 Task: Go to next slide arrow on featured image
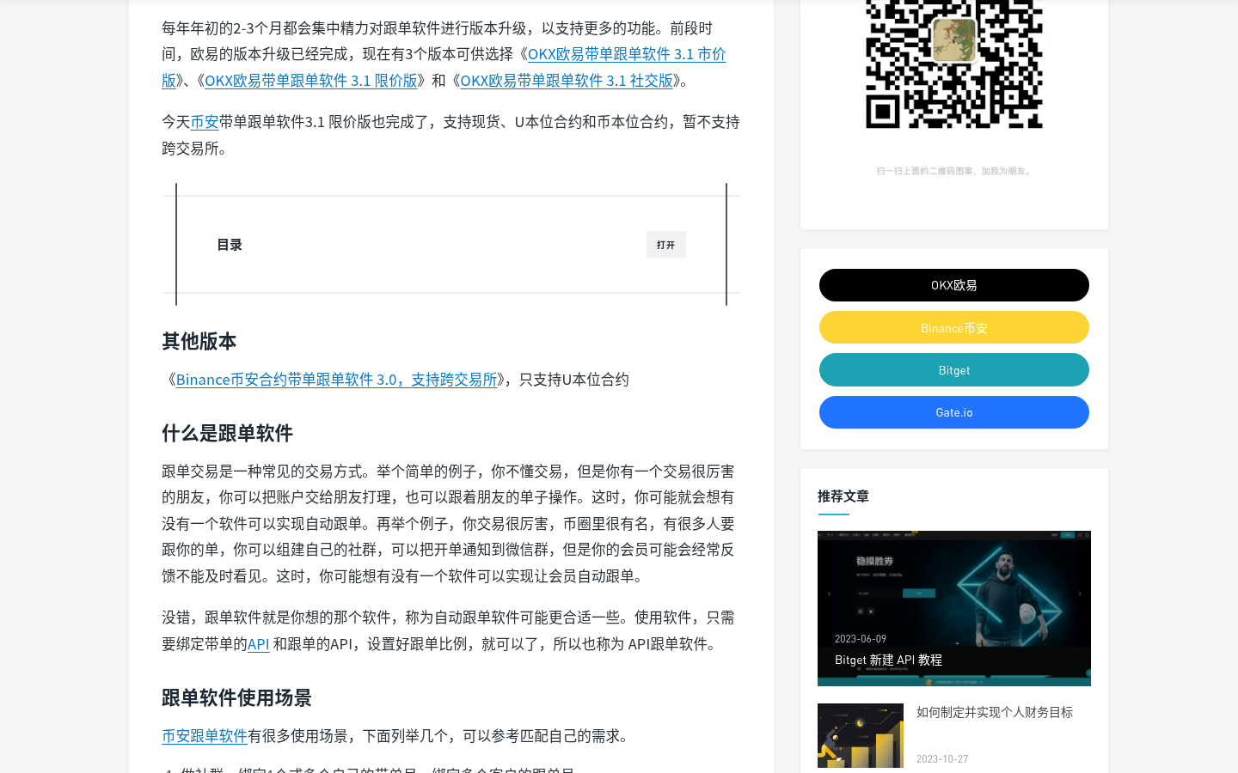coord(1080,593)
